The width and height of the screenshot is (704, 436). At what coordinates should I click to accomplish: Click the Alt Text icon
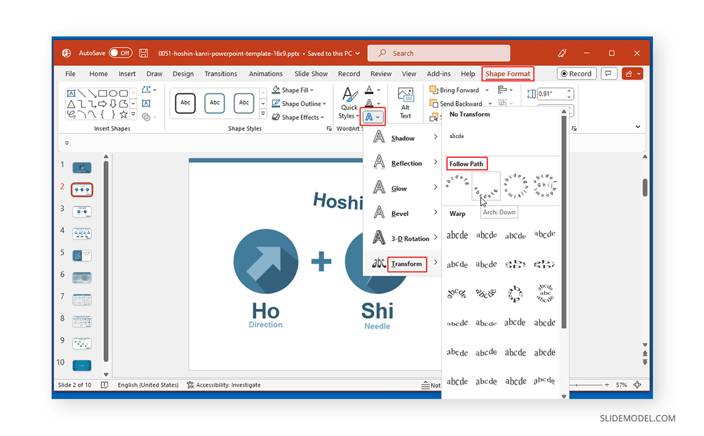(x=405, y=103)
